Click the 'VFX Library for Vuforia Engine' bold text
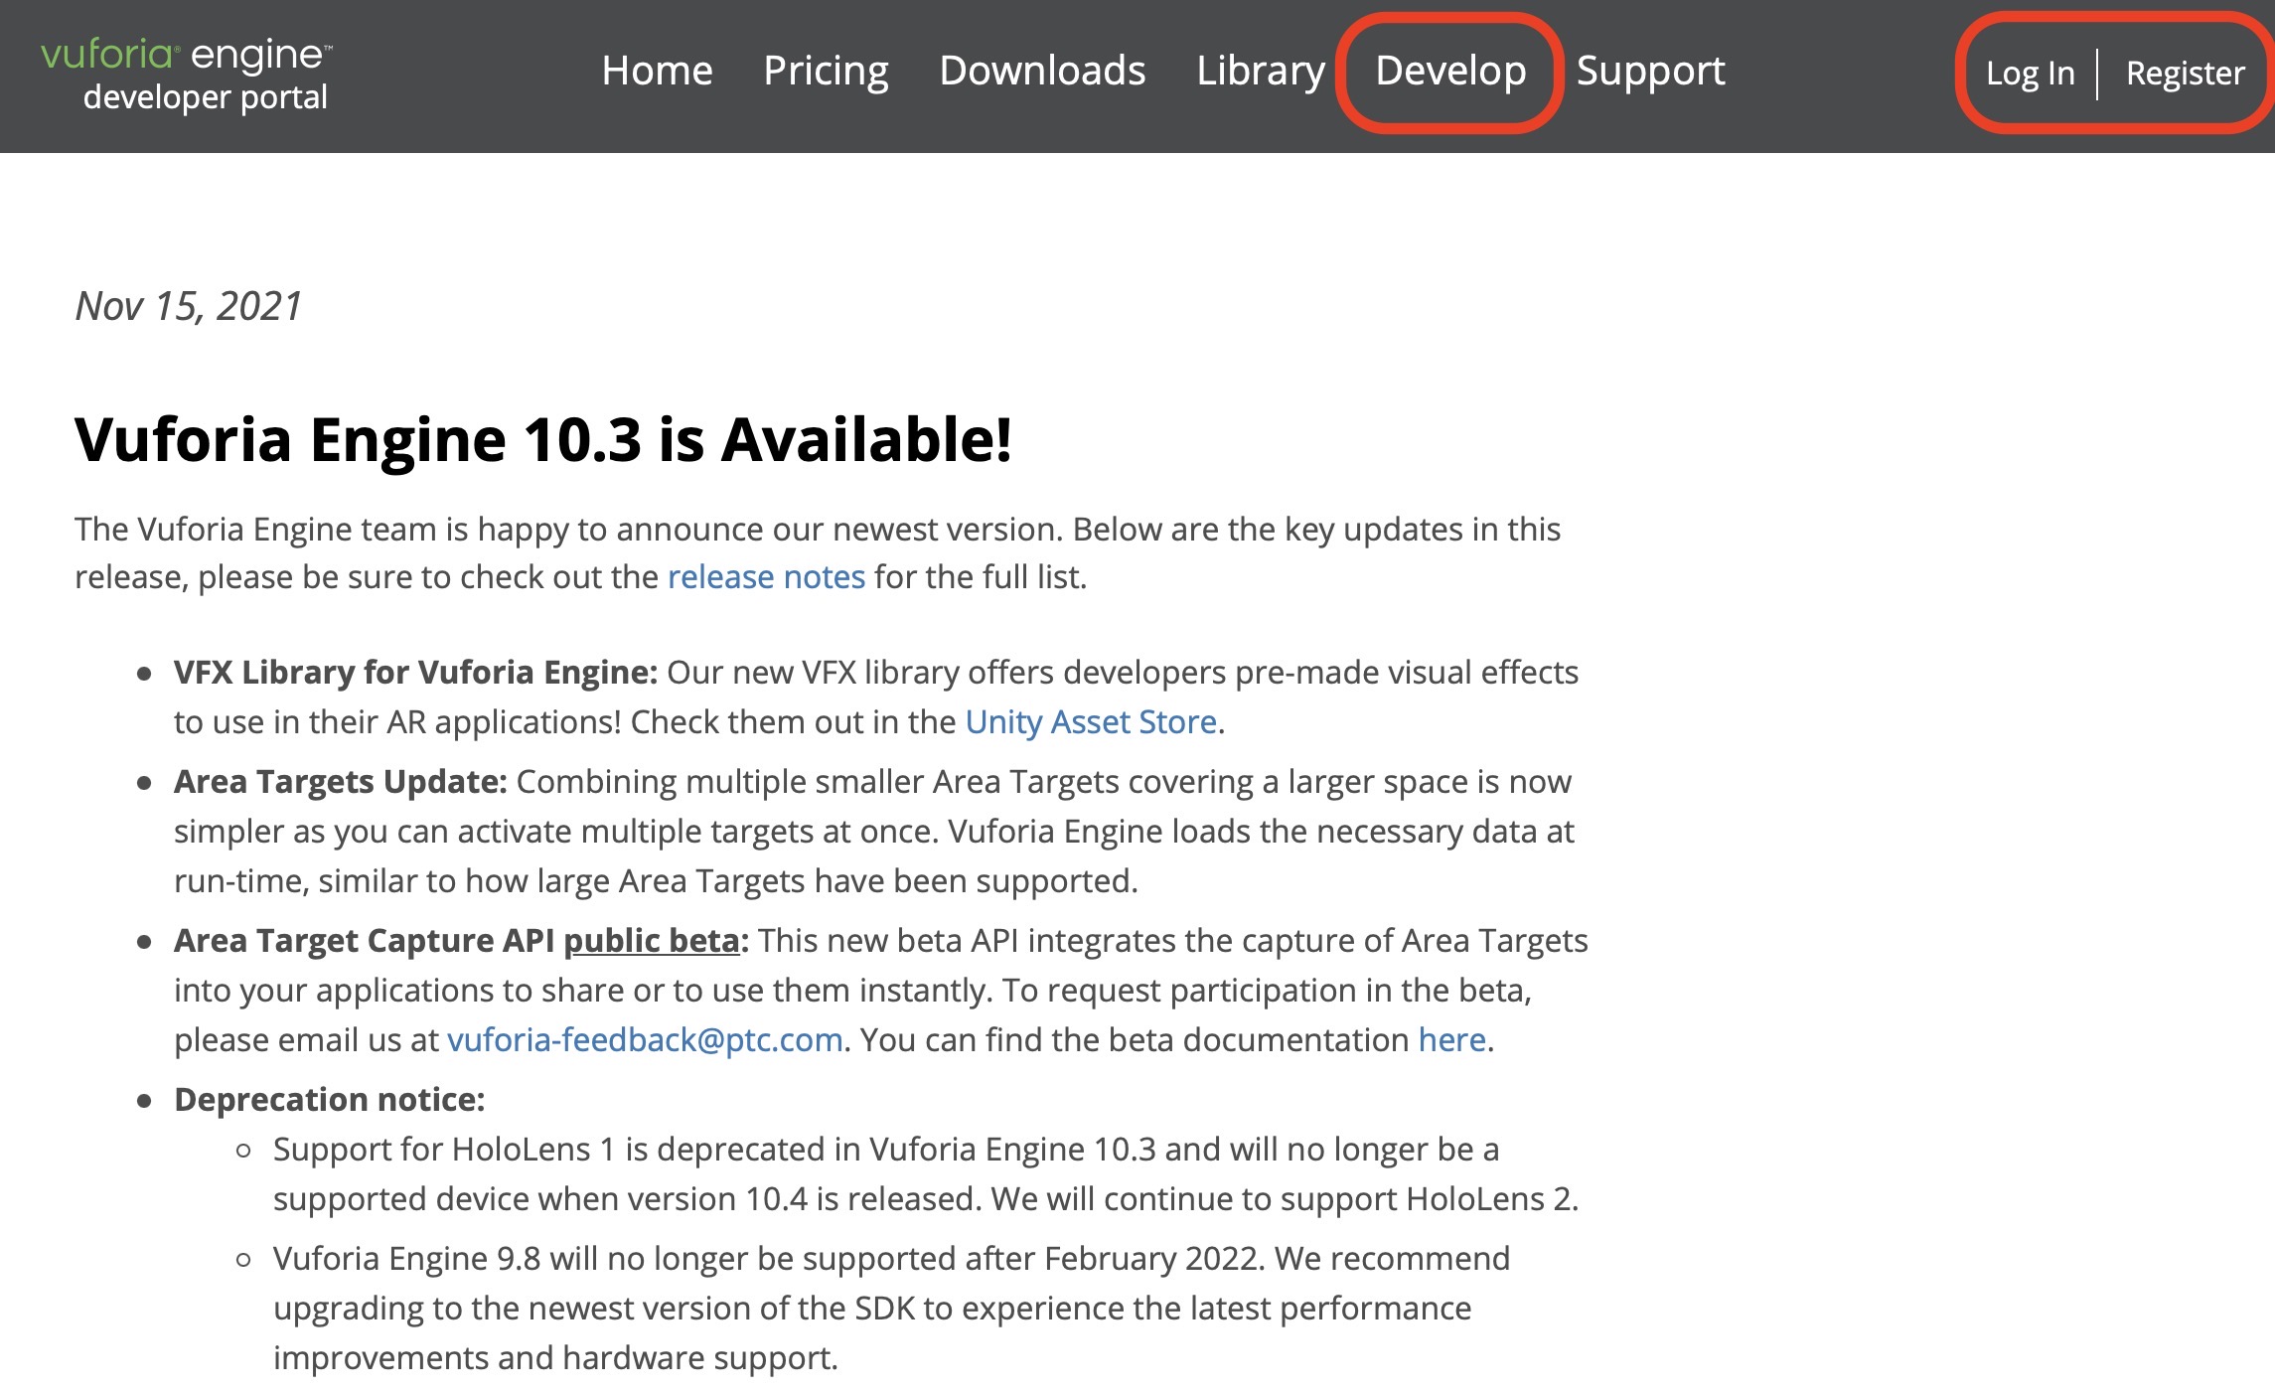 tap(415, 673)
